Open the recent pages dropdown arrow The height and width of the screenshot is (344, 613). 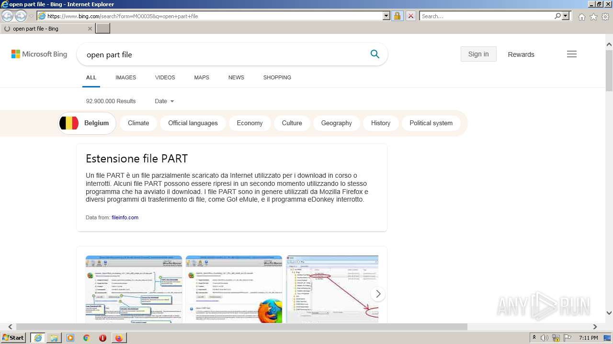click(31, 16)
